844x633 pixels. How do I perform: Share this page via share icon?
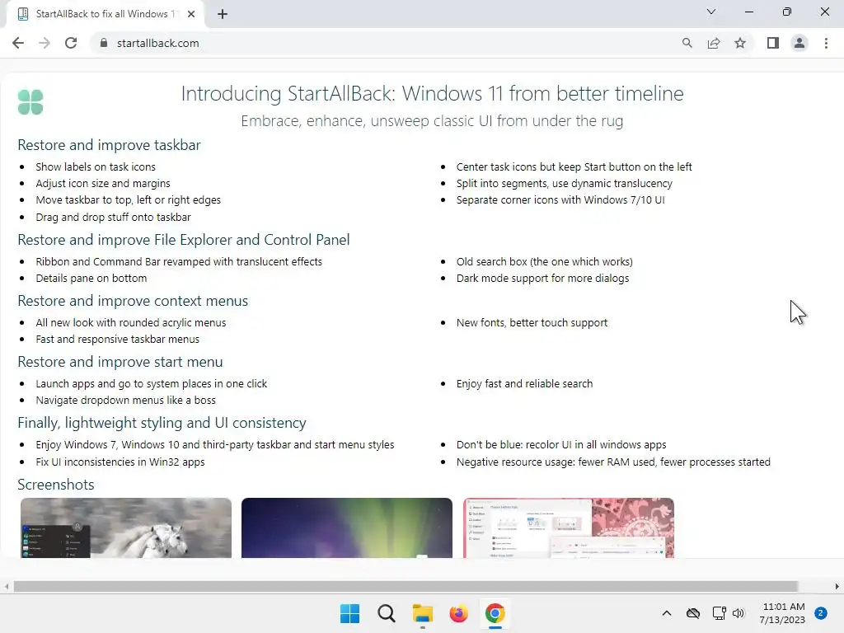point(714,43)
